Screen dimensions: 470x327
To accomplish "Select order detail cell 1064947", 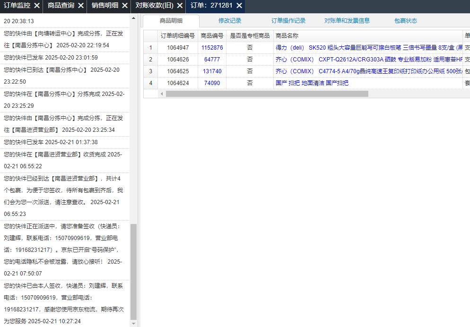I will click(178, 48).
